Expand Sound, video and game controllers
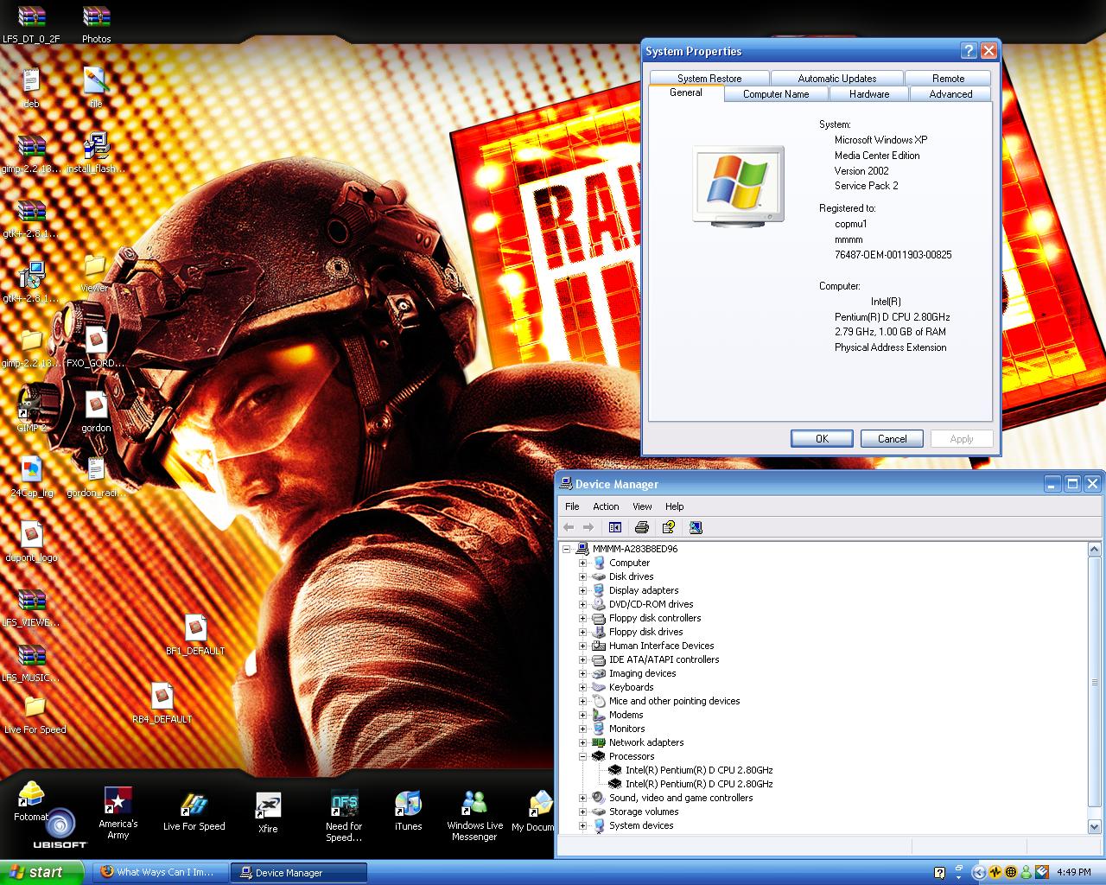 pyautogui.click(x=582, y=798)
